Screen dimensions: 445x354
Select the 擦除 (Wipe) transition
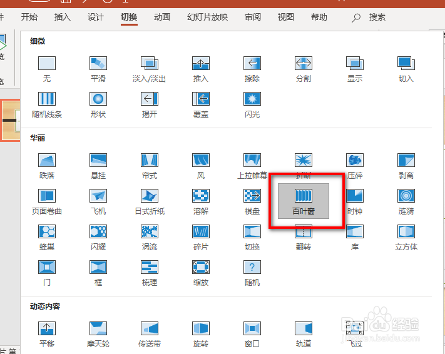pos(252,69)
